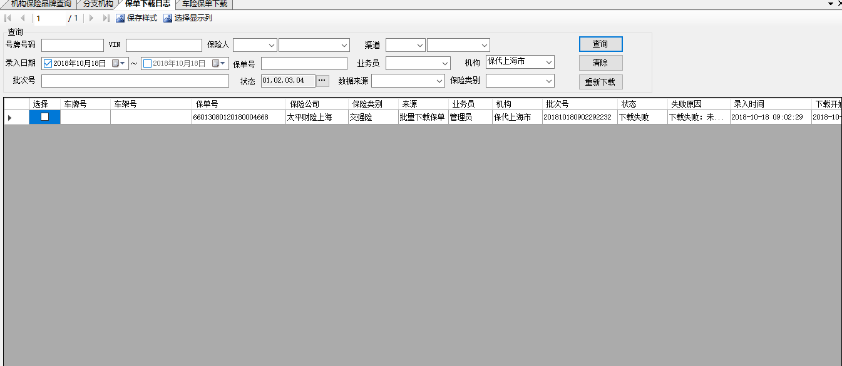Enable the end 录入日期 date checkbox
842x366 pixels.
click(x=147, y=63)
